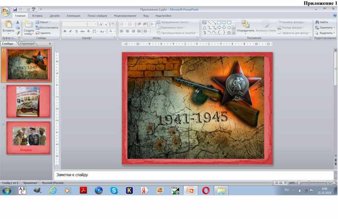Toggle text Shadow (S) formatting

(x=88, y=31)
